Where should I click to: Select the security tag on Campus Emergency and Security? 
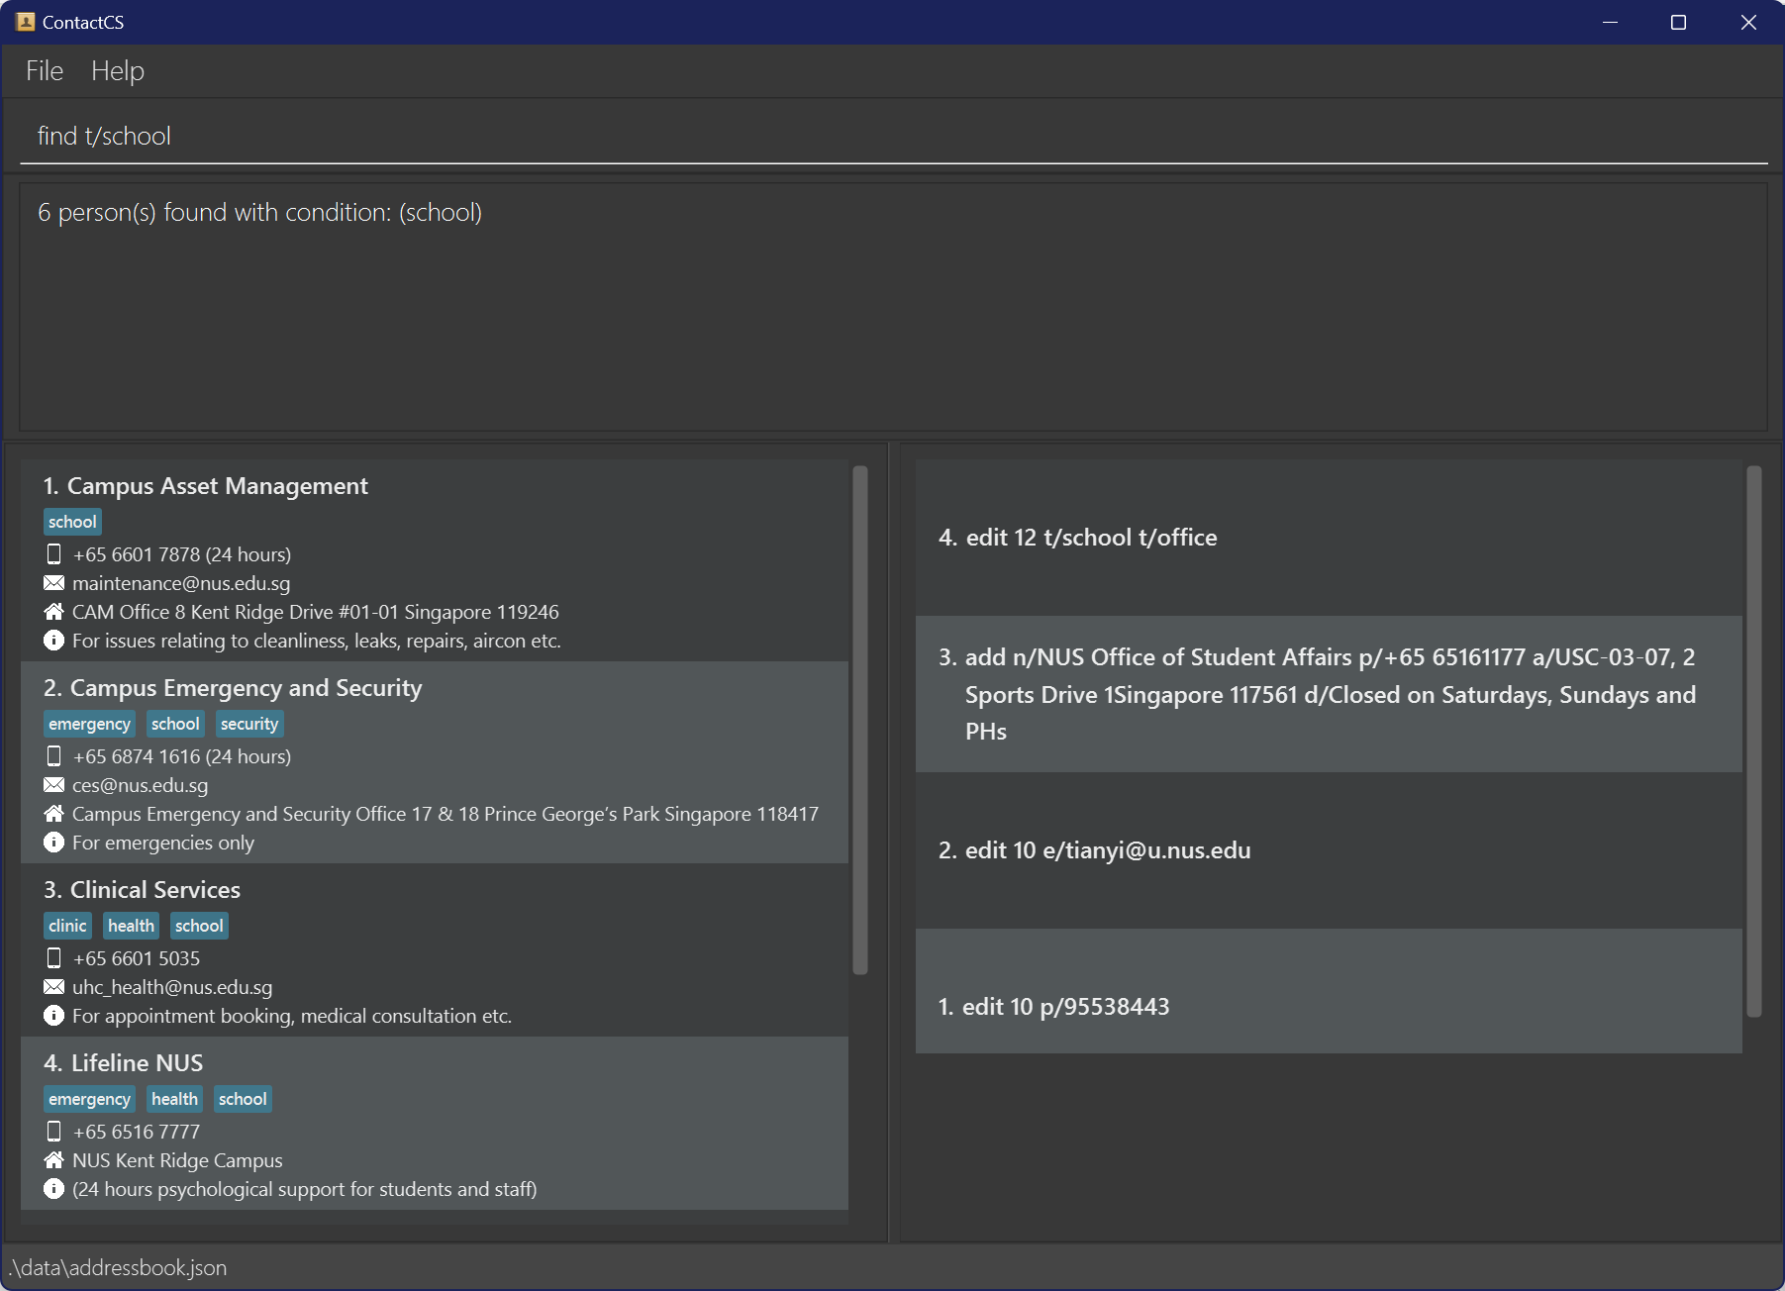pos(249,724)
